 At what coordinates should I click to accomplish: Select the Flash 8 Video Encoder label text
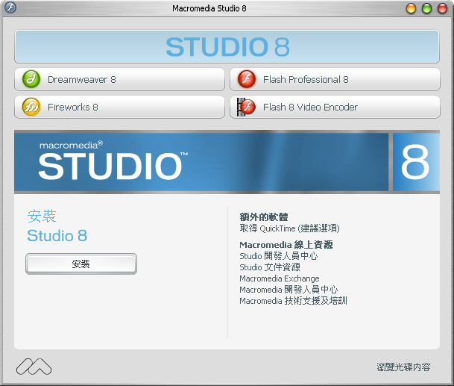[310, 107]
